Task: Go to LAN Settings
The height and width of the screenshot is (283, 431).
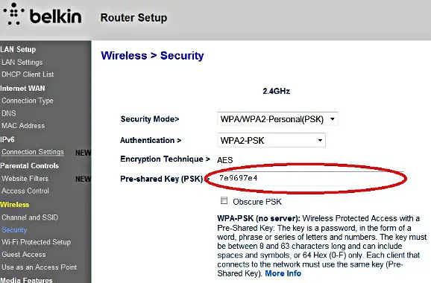Action: point(22,63)
